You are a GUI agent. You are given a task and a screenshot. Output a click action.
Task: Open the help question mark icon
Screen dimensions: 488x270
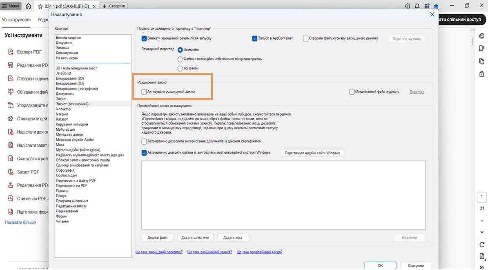408,6
